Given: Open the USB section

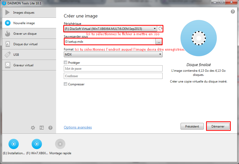Looking at the screenshot, I should [29, 54].
